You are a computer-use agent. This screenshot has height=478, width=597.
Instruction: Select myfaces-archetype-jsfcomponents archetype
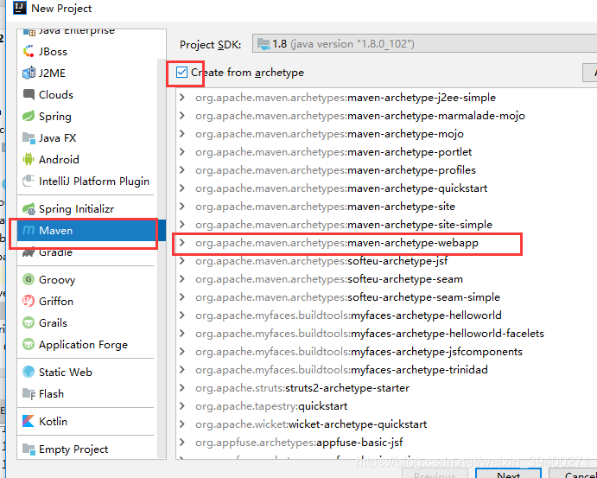pos(359,352)
